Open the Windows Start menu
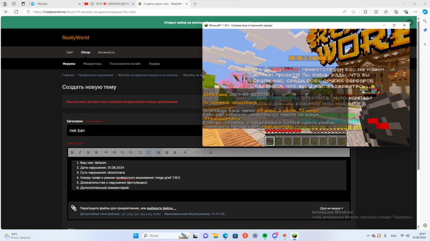 136,236
